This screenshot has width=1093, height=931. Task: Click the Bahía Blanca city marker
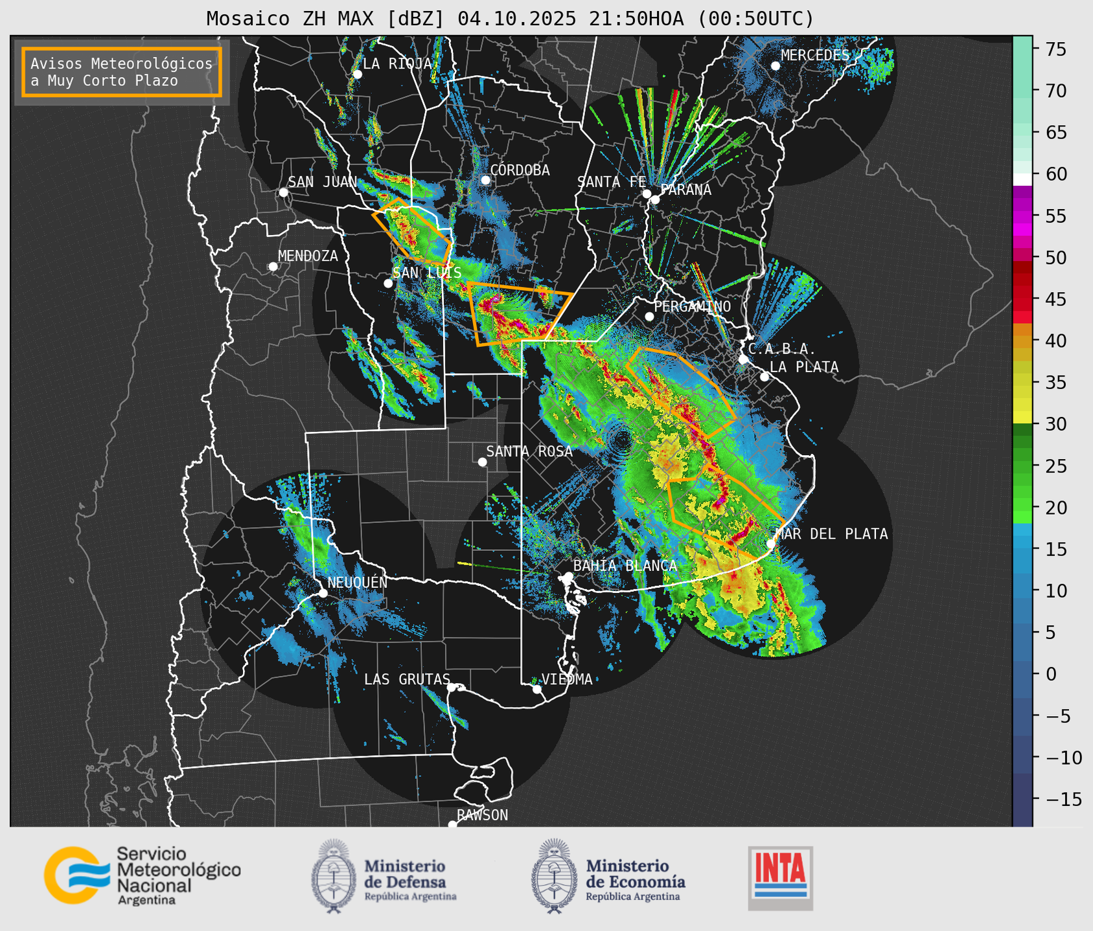568,576
